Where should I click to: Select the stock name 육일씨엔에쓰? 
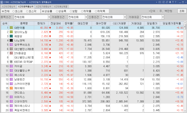22,110
